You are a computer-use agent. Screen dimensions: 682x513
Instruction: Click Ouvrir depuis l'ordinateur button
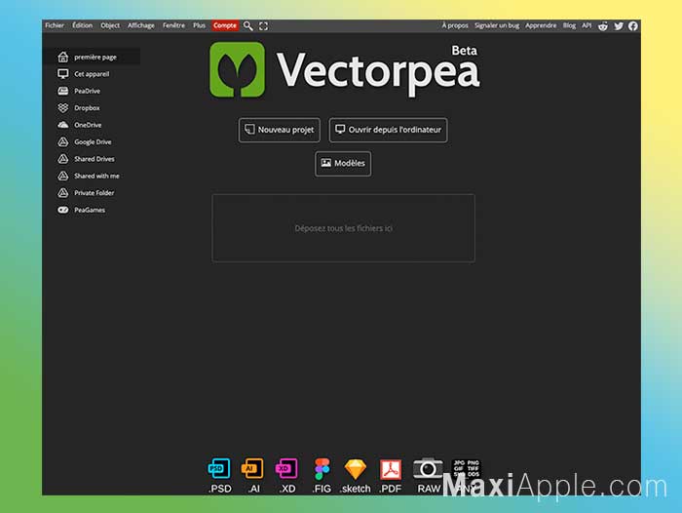pos(388,130)
